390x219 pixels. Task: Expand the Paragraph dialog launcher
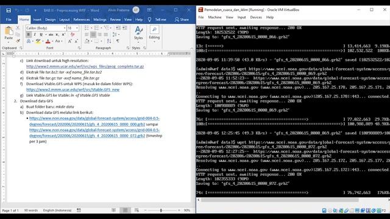tap(128, 48)
